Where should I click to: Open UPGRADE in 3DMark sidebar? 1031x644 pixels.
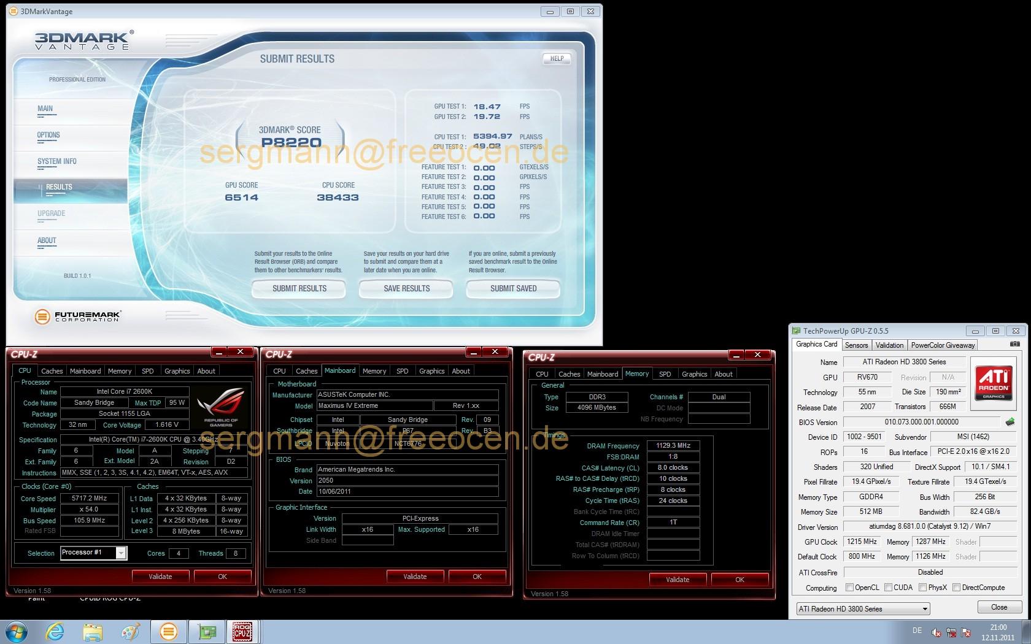(x=51, y=213)
